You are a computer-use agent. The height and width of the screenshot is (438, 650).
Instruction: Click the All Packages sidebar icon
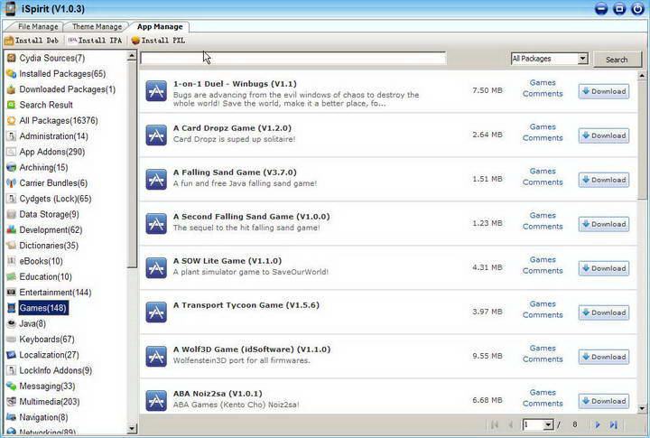(x=11, y=121)
